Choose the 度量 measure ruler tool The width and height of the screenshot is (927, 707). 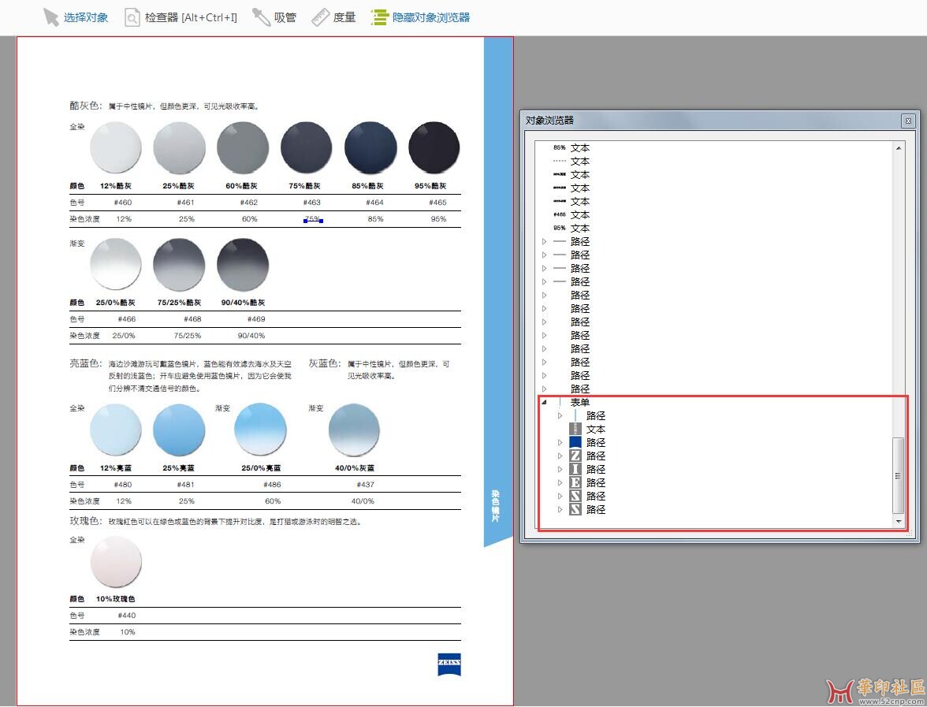coord(333,17)
